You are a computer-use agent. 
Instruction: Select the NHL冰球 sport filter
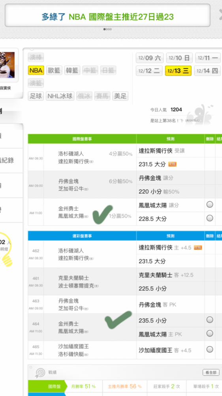click(60, 96)
